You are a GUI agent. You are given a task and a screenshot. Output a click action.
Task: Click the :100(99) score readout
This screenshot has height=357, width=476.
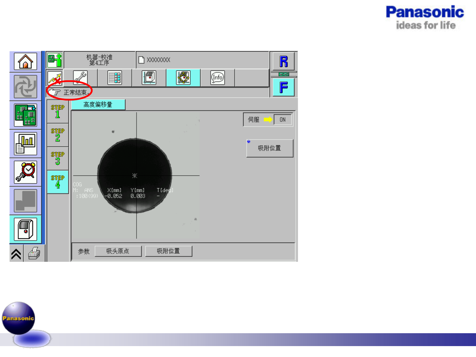click(x=87, y=196)
